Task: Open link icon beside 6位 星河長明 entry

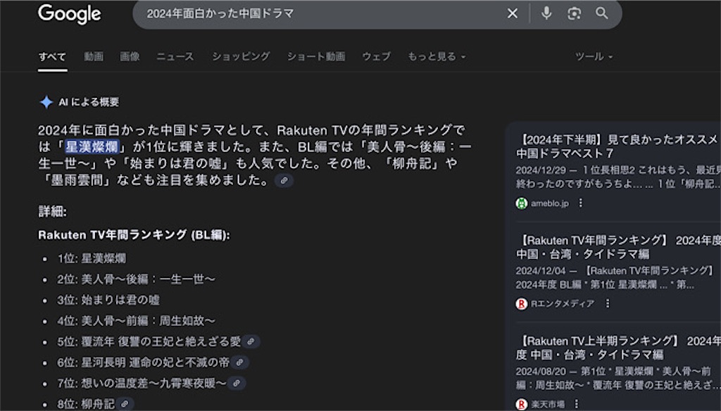Action: pos(239,362)
